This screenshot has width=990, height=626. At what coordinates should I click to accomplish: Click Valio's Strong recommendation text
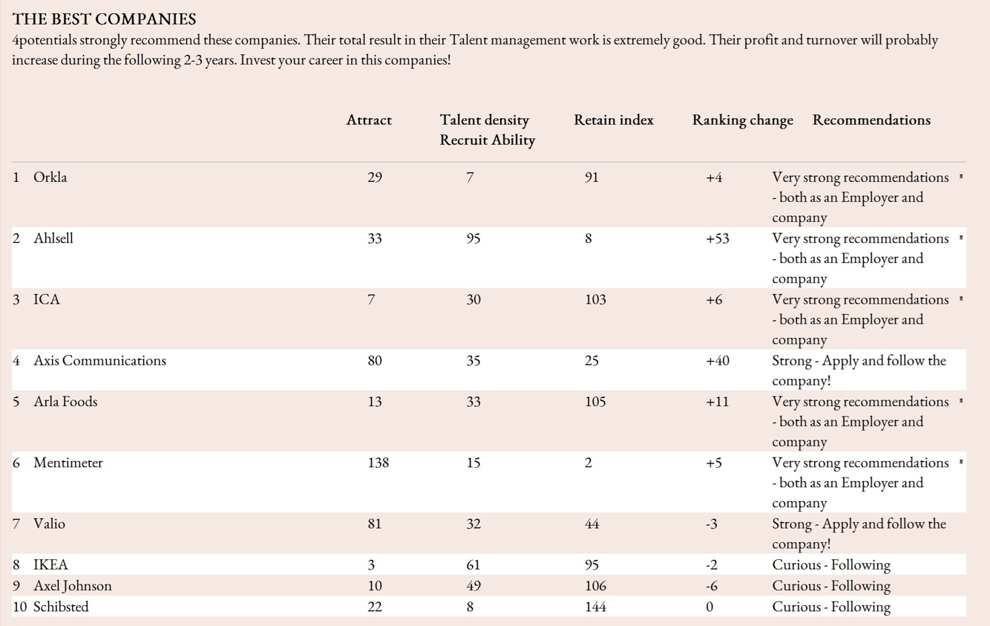click(x=859, y=534)
